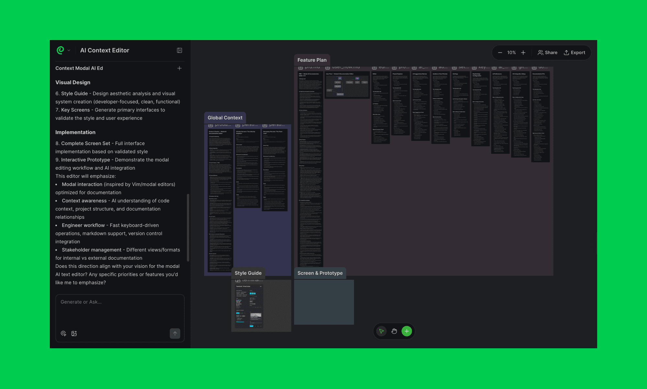Start a new chat with plus icon
Screen dimensions: 647x389
(x=180, y=68)
